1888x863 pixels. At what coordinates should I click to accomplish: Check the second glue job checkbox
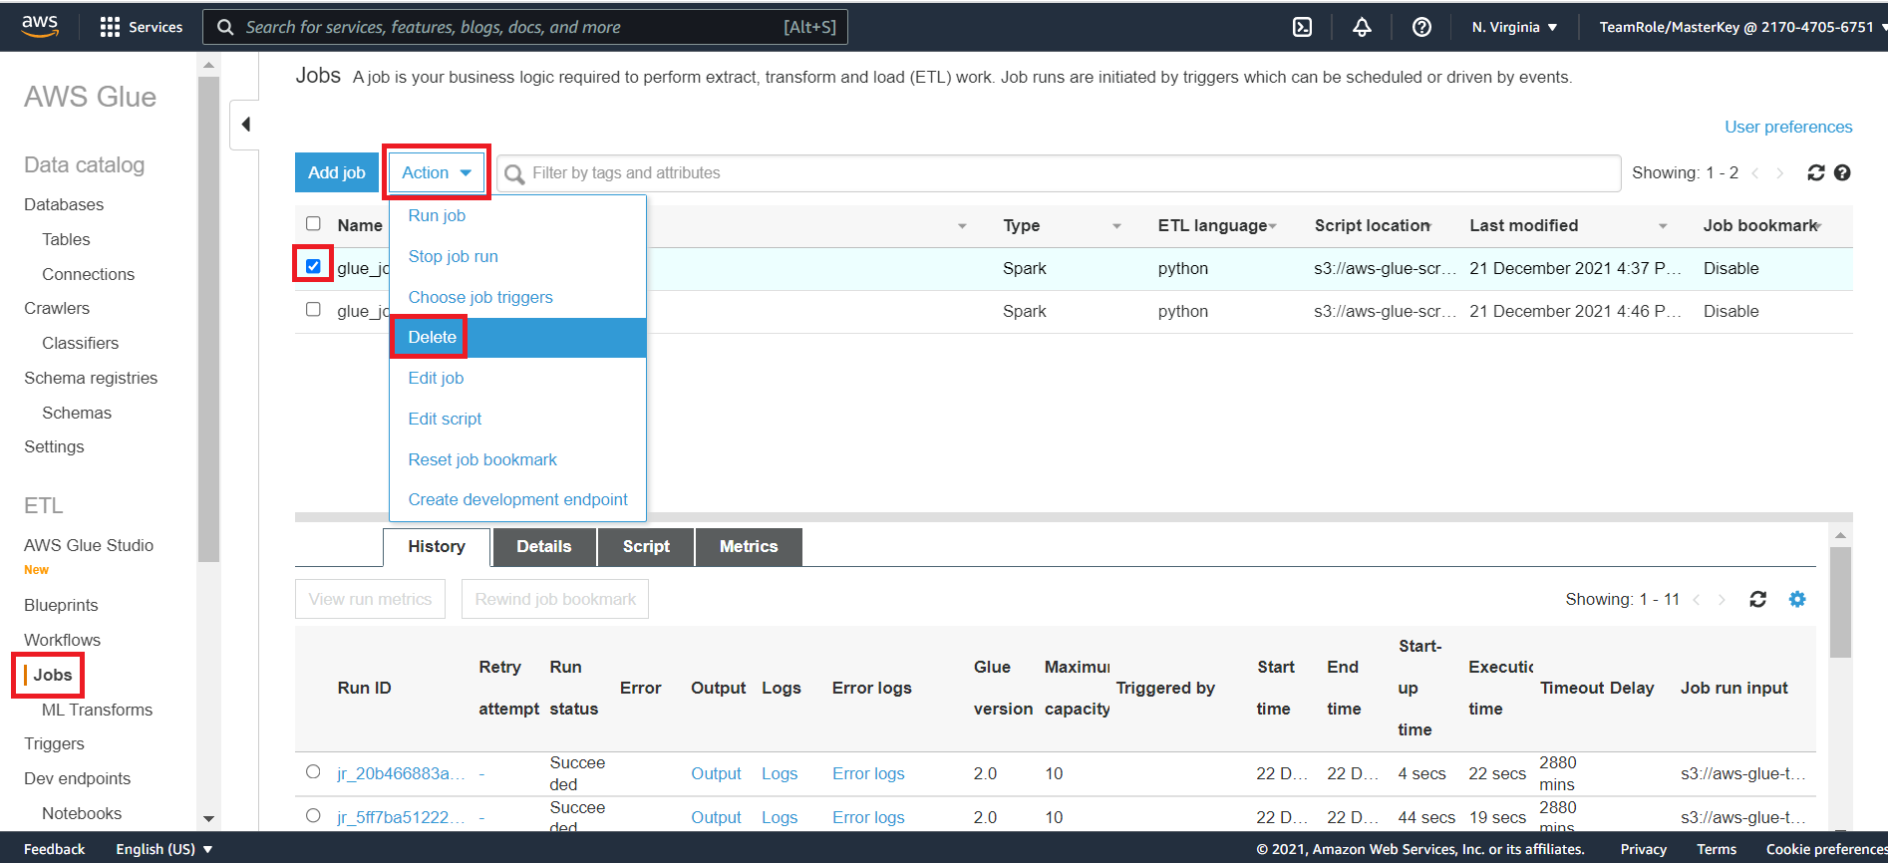(x=313, y=309)
